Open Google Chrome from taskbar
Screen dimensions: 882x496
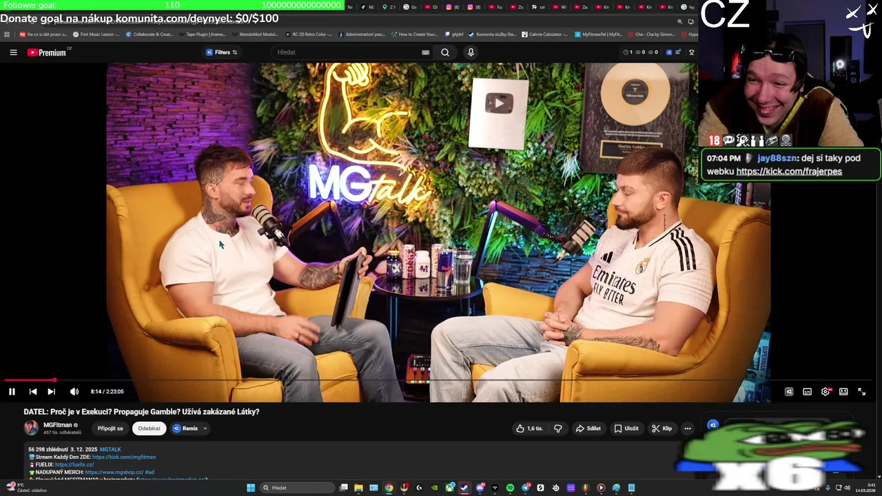pyautogui.click(x=389, y=488)
